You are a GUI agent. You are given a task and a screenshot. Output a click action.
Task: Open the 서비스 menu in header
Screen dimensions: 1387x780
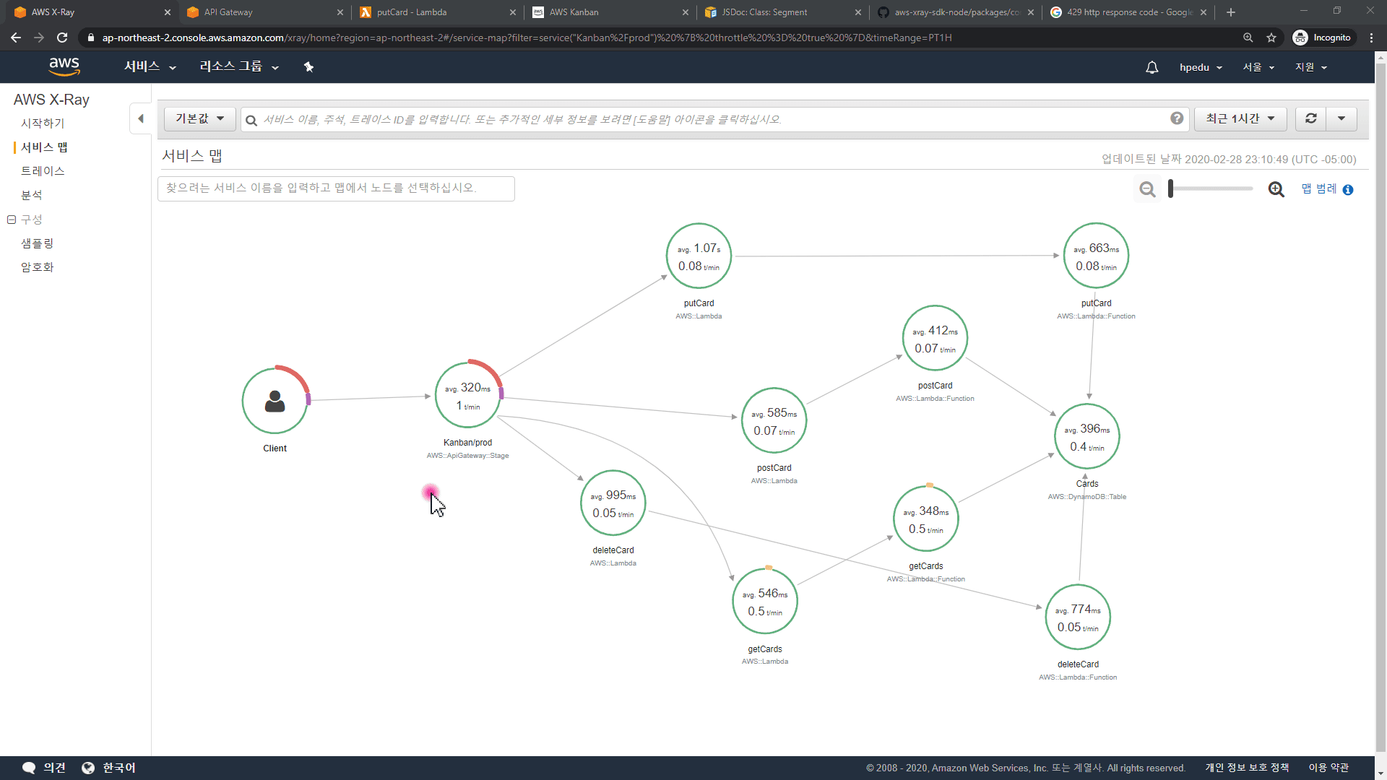[x=150, y=67]
